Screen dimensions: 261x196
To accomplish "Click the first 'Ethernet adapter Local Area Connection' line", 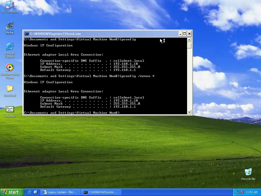I will click(63, 55).
